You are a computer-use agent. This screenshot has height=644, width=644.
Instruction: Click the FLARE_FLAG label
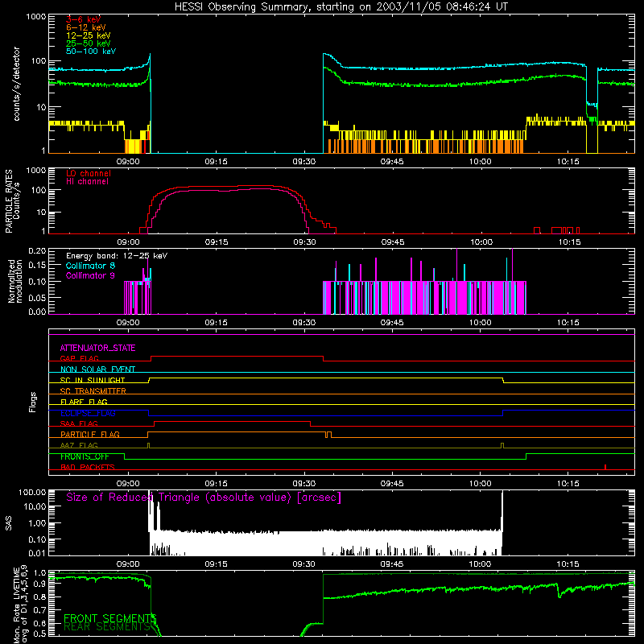(x=84, y=402)
